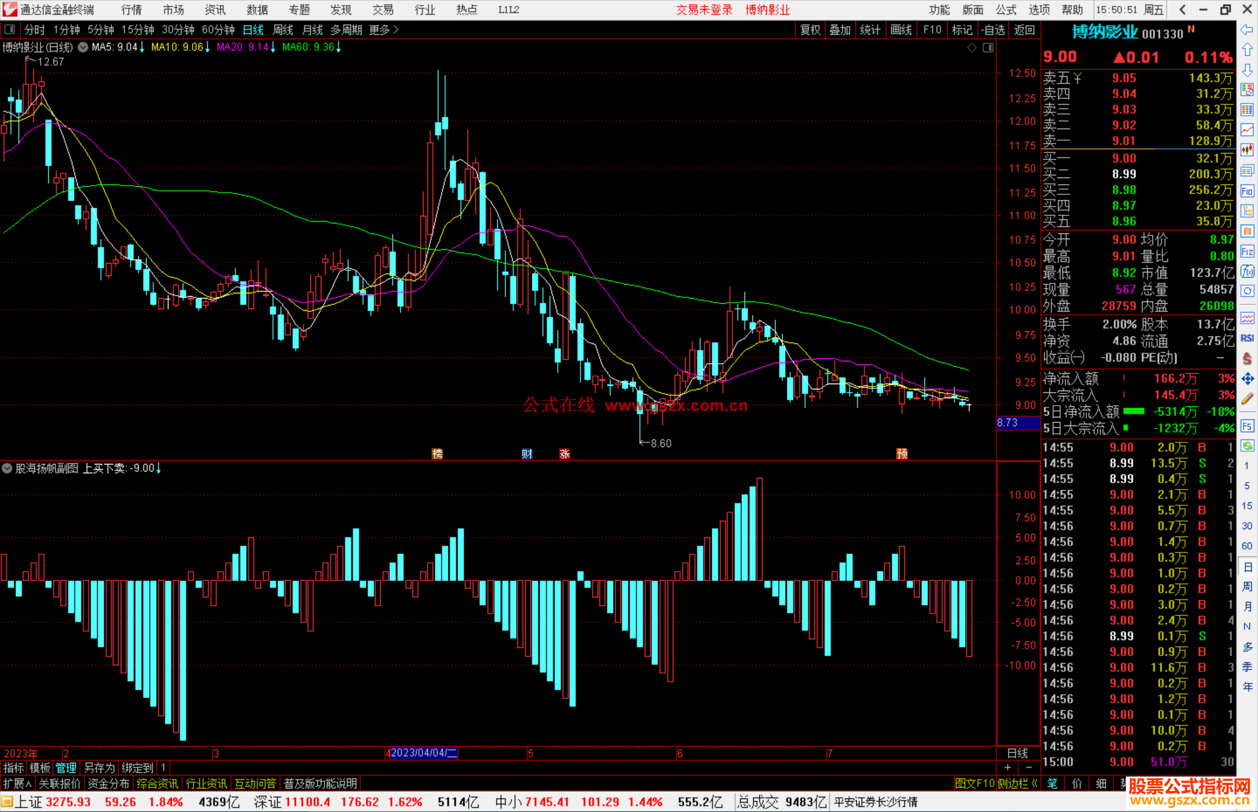The image size is (1258, 812).
Task: Click the plus zoom-in button beside 日线
Action: tap(1008, 768)
